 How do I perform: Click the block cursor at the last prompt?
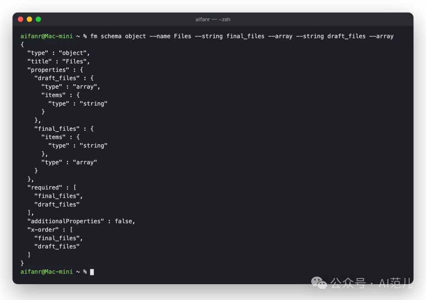pos(92,272)
